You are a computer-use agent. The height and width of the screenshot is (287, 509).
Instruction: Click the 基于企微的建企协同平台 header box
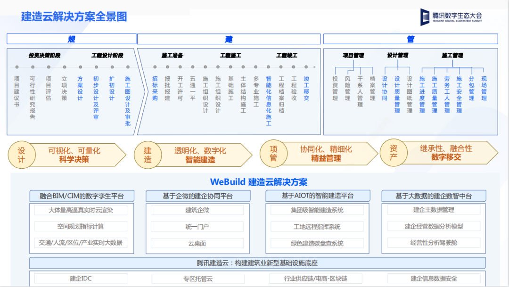(198, 196)
